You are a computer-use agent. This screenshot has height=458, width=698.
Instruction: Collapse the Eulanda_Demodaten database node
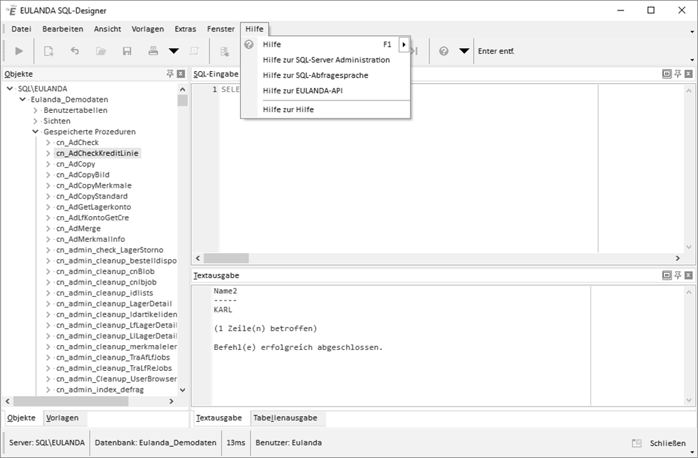click(22, 99)
